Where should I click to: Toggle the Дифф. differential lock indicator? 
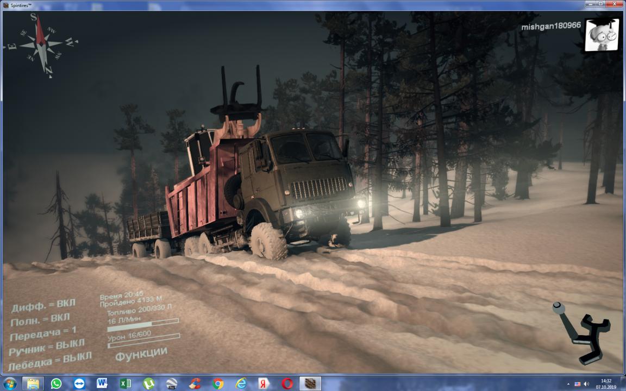(x=43, y=306)
